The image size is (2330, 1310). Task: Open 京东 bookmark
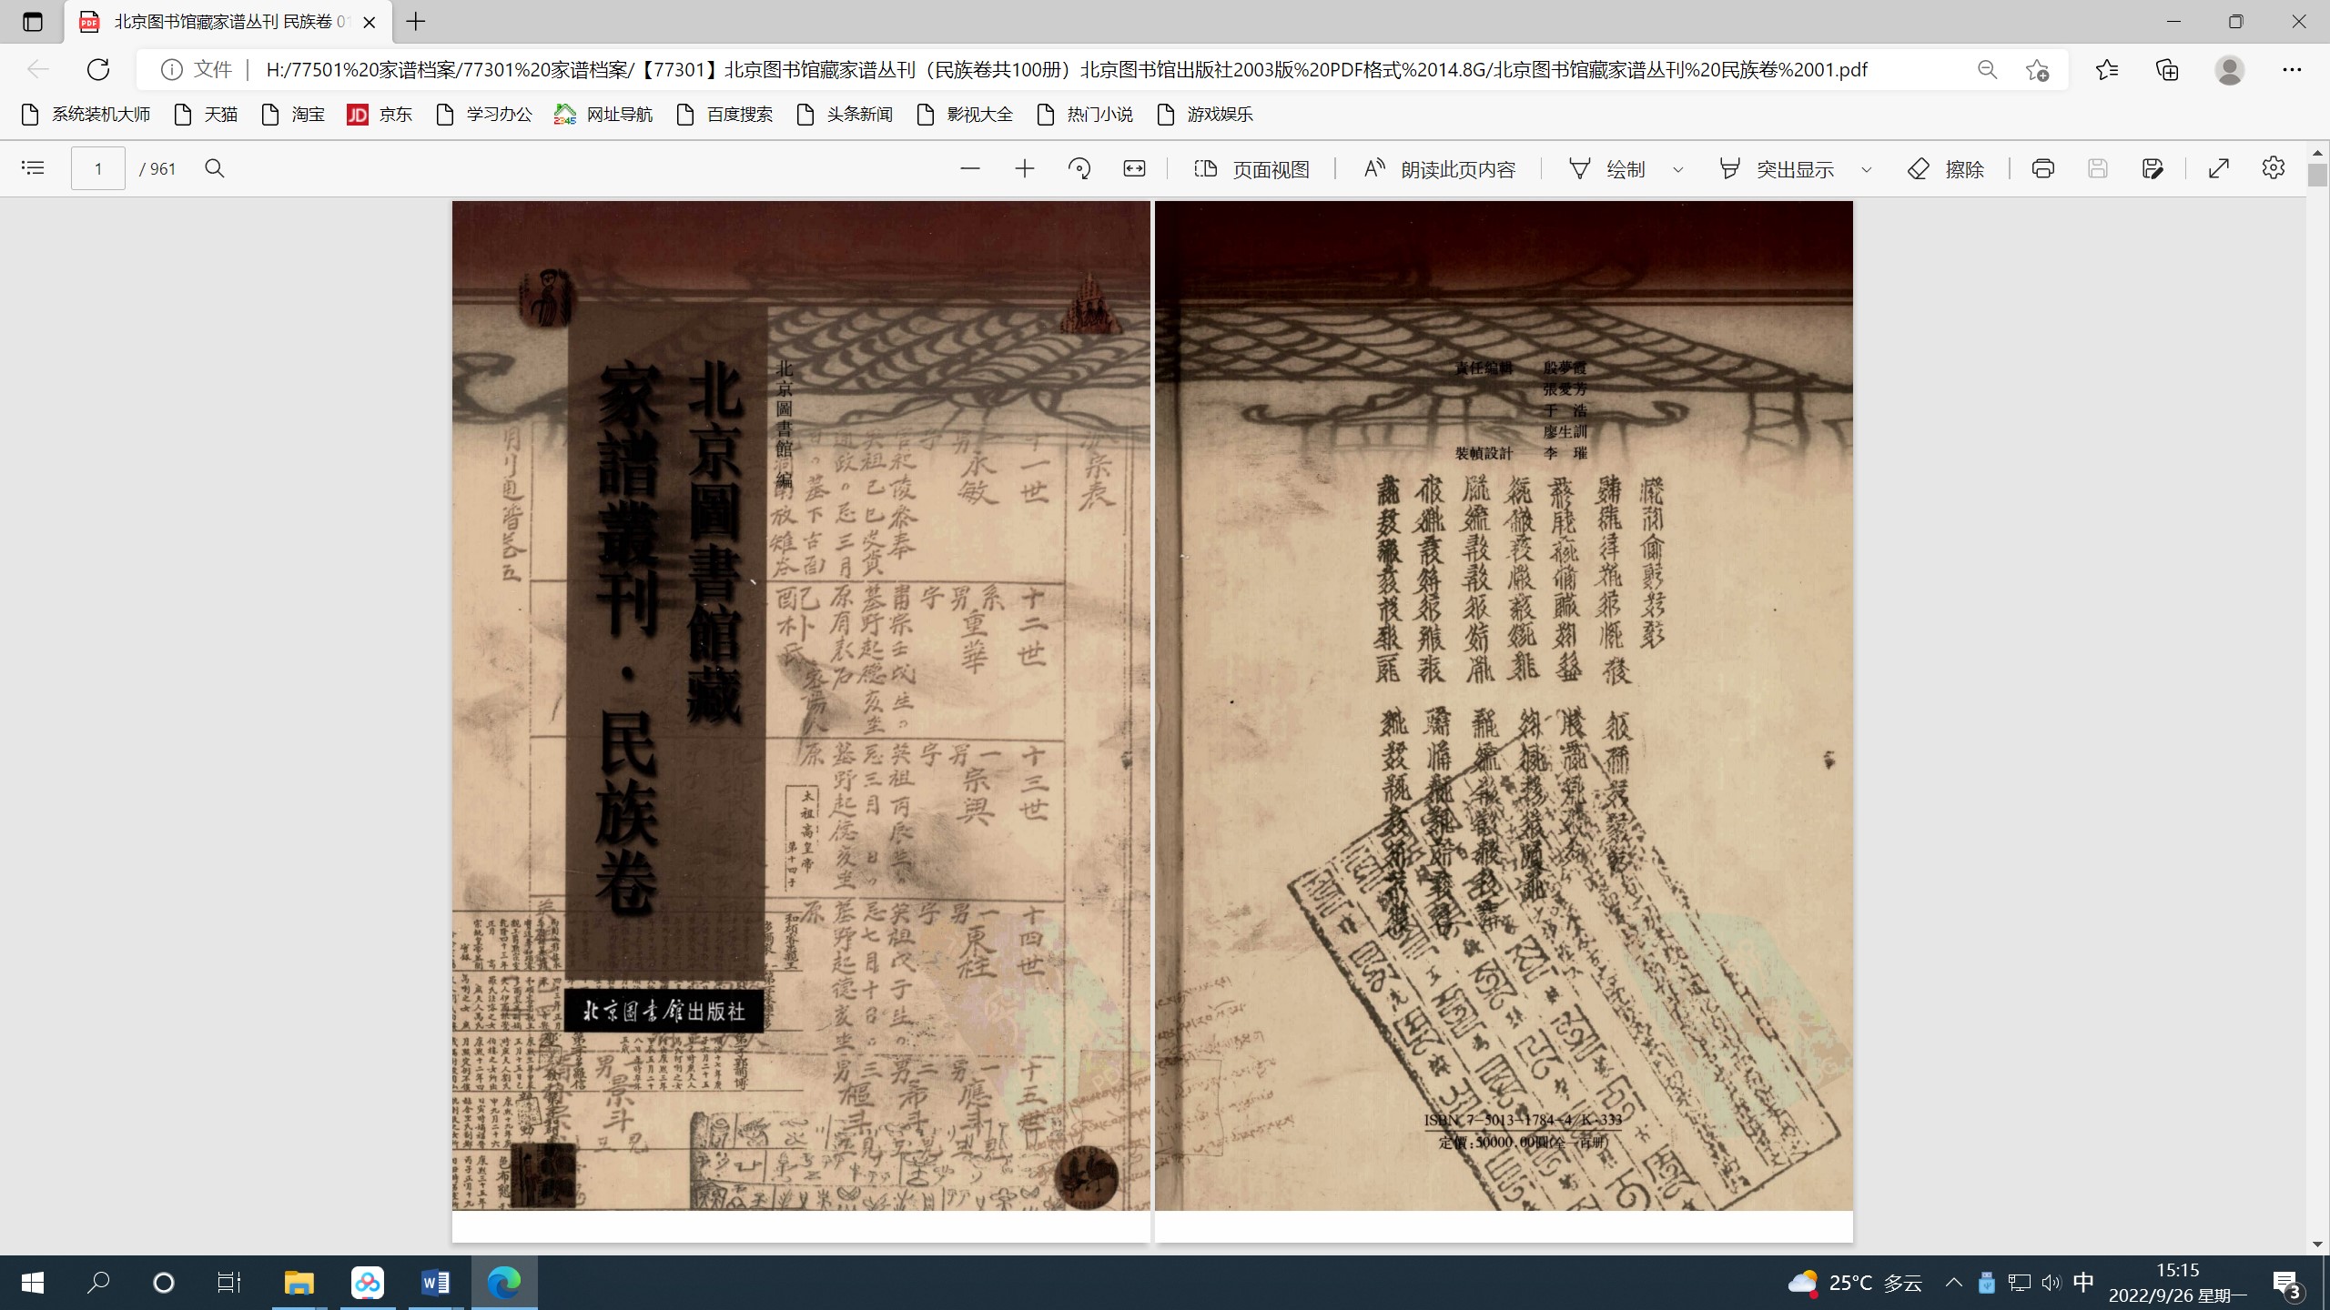click(380, 115)
